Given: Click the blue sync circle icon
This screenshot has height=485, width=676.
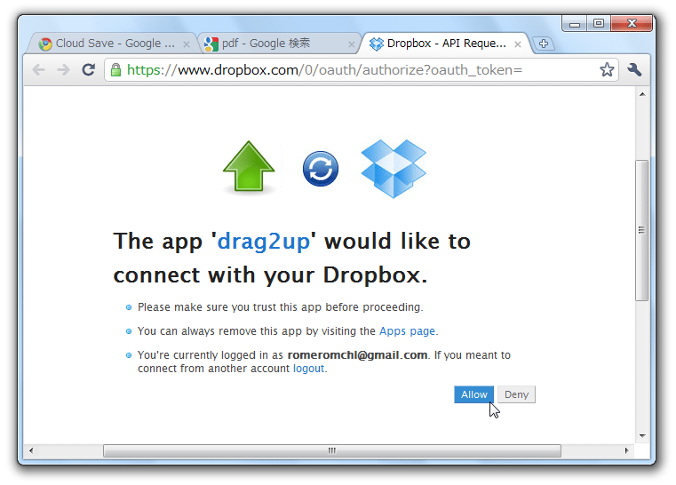Looking at the screenshot, I should click(321, 169).
